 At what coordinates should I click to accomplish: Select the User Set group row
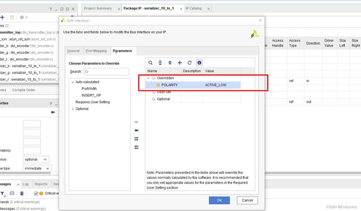[x=193, y=92]
